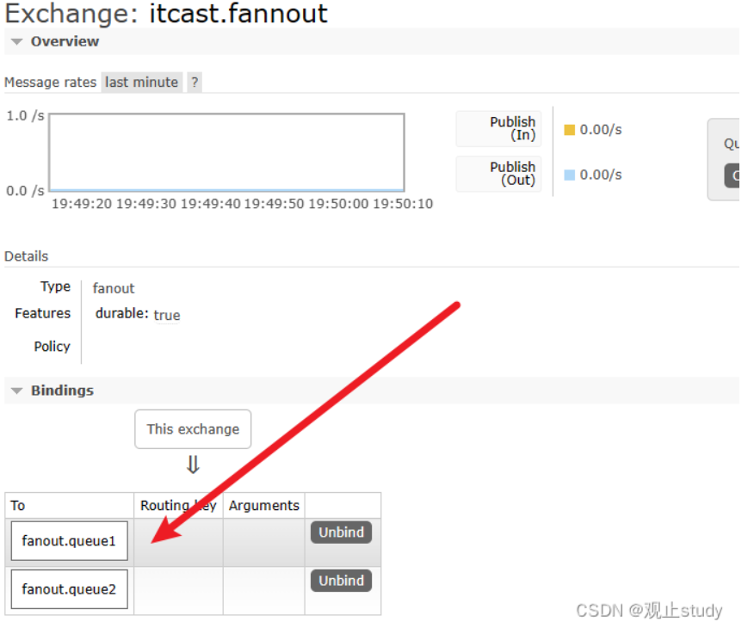Image resolution: width=754 pixels, height=628 pixels.
Task: Click the 'durable: true' feature text
Action: point(138,314)
